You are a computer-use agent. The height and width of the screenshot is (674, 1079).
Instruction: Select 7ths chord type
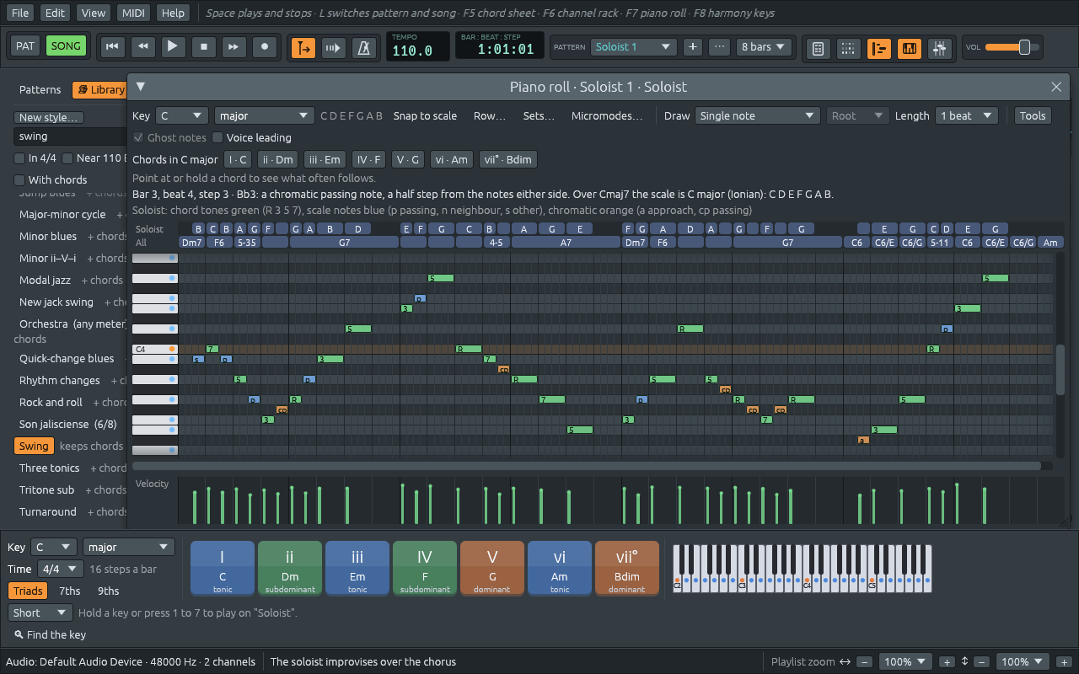70,591
